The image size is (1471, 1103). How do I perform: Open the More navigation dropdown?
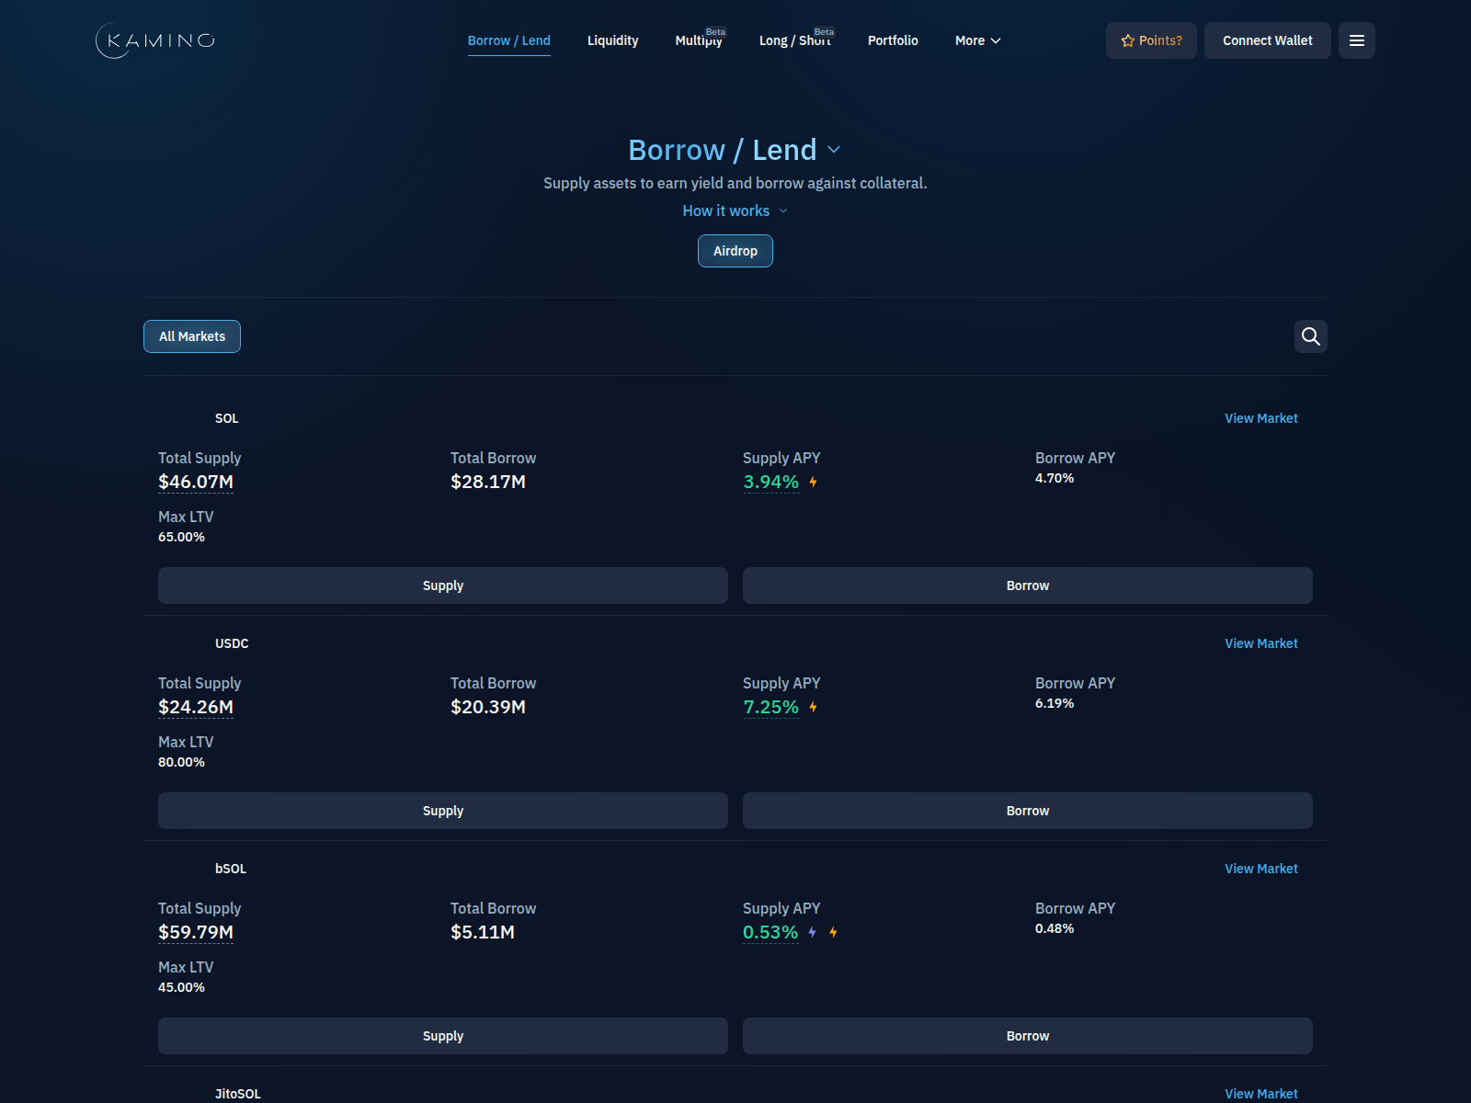click(x=978, y=40)
